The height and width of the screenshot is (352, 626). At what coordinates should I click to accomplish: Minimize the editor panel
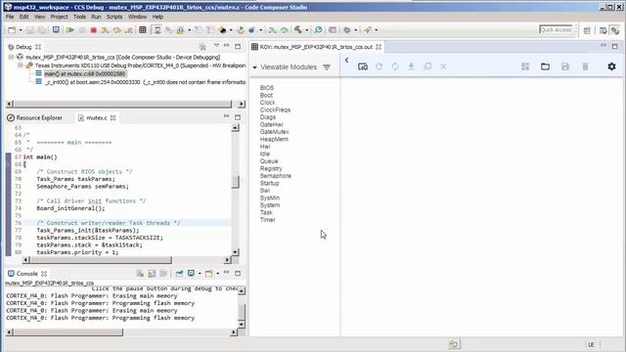[x=226, y=116]
